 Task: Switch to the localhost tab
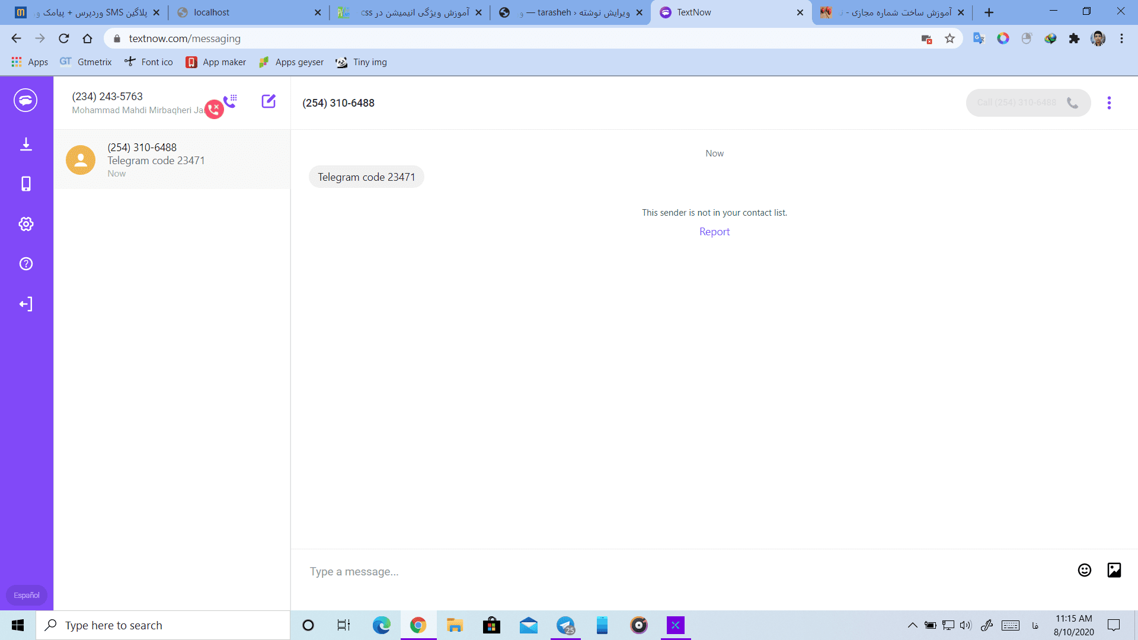[x=248, y=12]
